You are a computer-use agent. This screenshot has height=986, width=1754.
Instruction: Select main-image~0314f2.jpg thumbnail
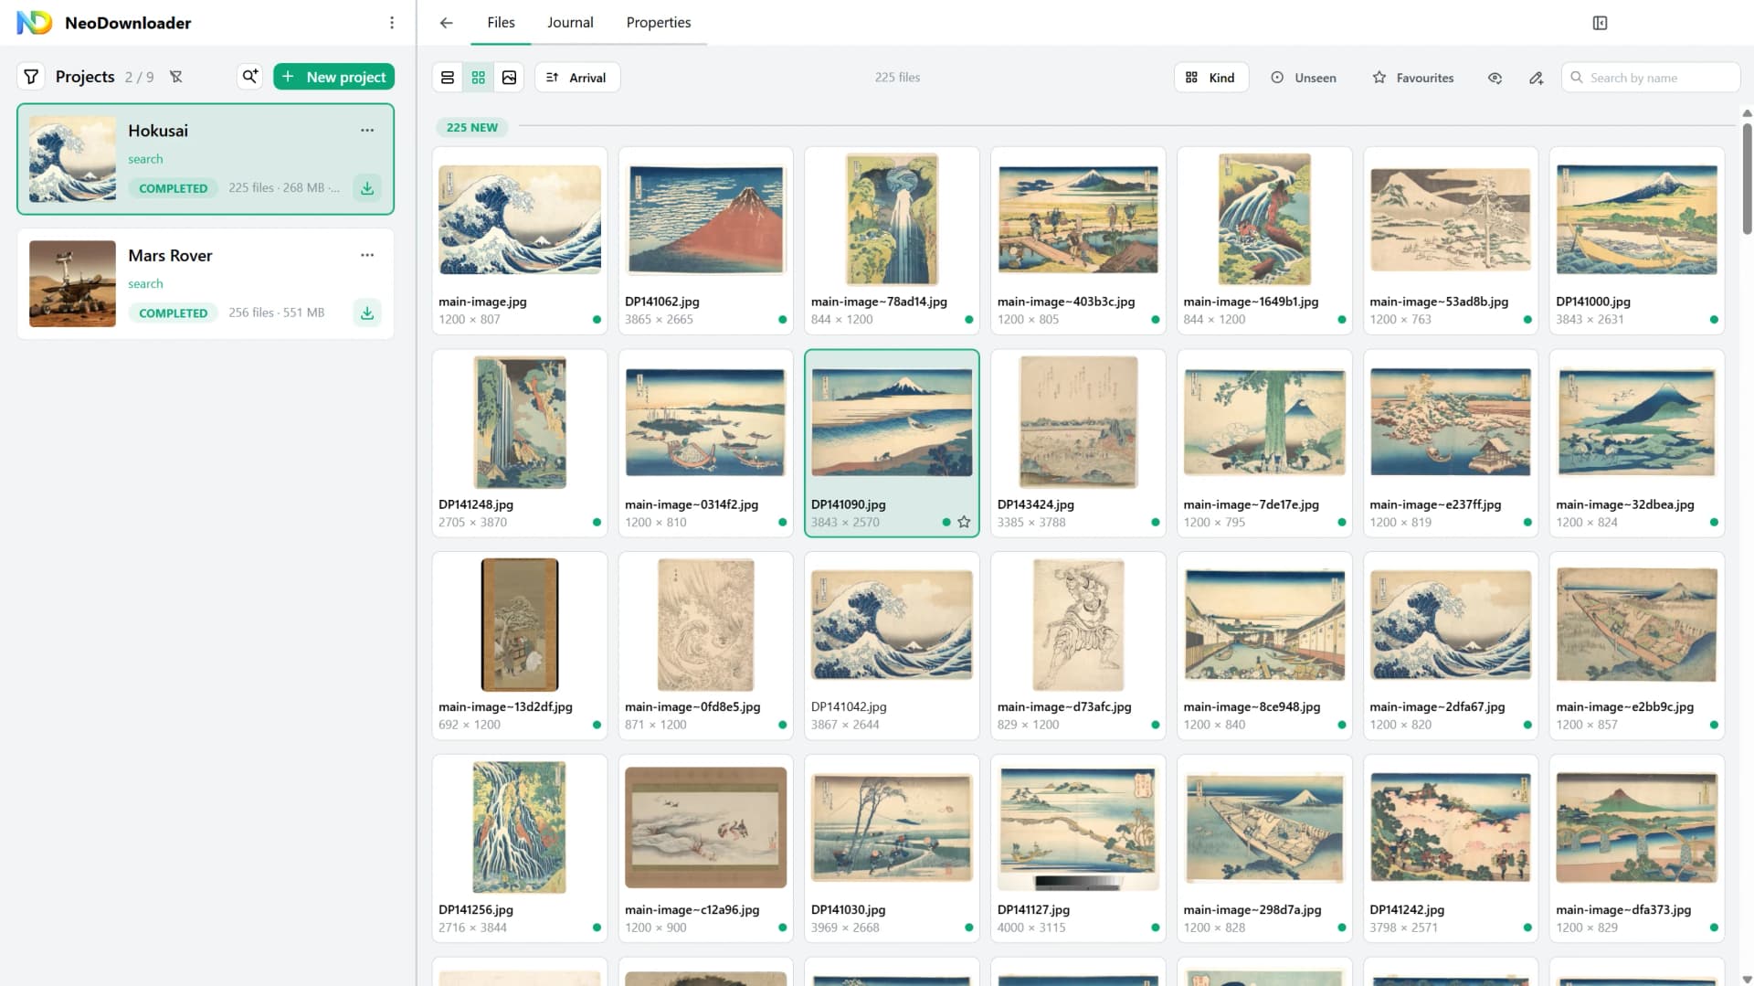[706, 422]
